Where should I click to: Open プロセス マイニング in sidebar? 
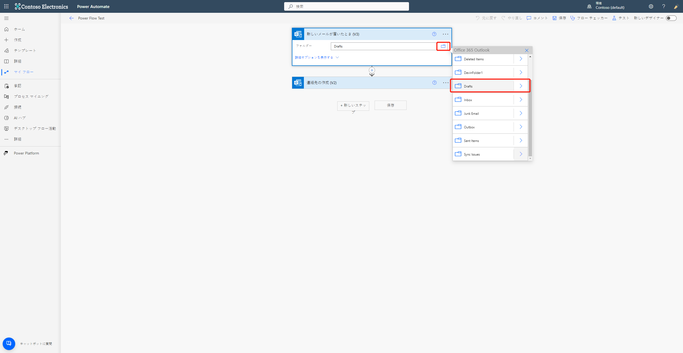tap(30, 97)
